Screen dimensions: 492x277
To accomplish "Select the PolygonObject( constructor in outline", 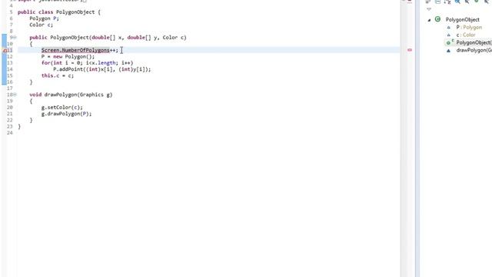I will pyautogui.click(x=474, y=42).
